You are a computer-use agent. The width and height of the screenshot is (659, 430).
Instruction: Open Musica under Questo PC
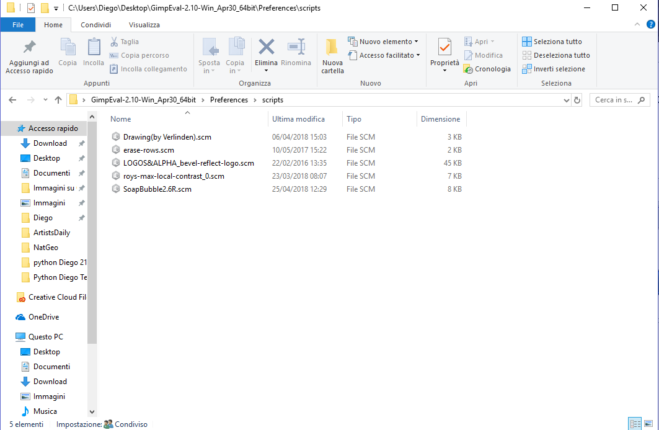point(44,411)
